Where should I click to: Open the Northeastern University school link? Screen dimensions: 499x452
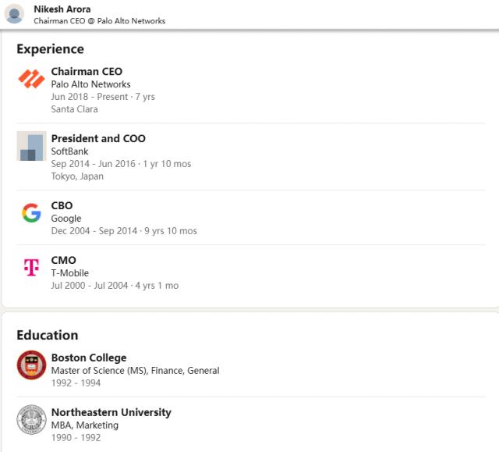click(111, 413)
